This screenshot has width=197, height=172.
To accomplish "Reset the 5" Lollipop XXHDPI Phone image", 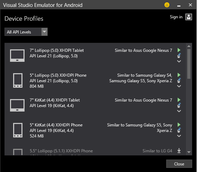I will click(x=179, y=80).
